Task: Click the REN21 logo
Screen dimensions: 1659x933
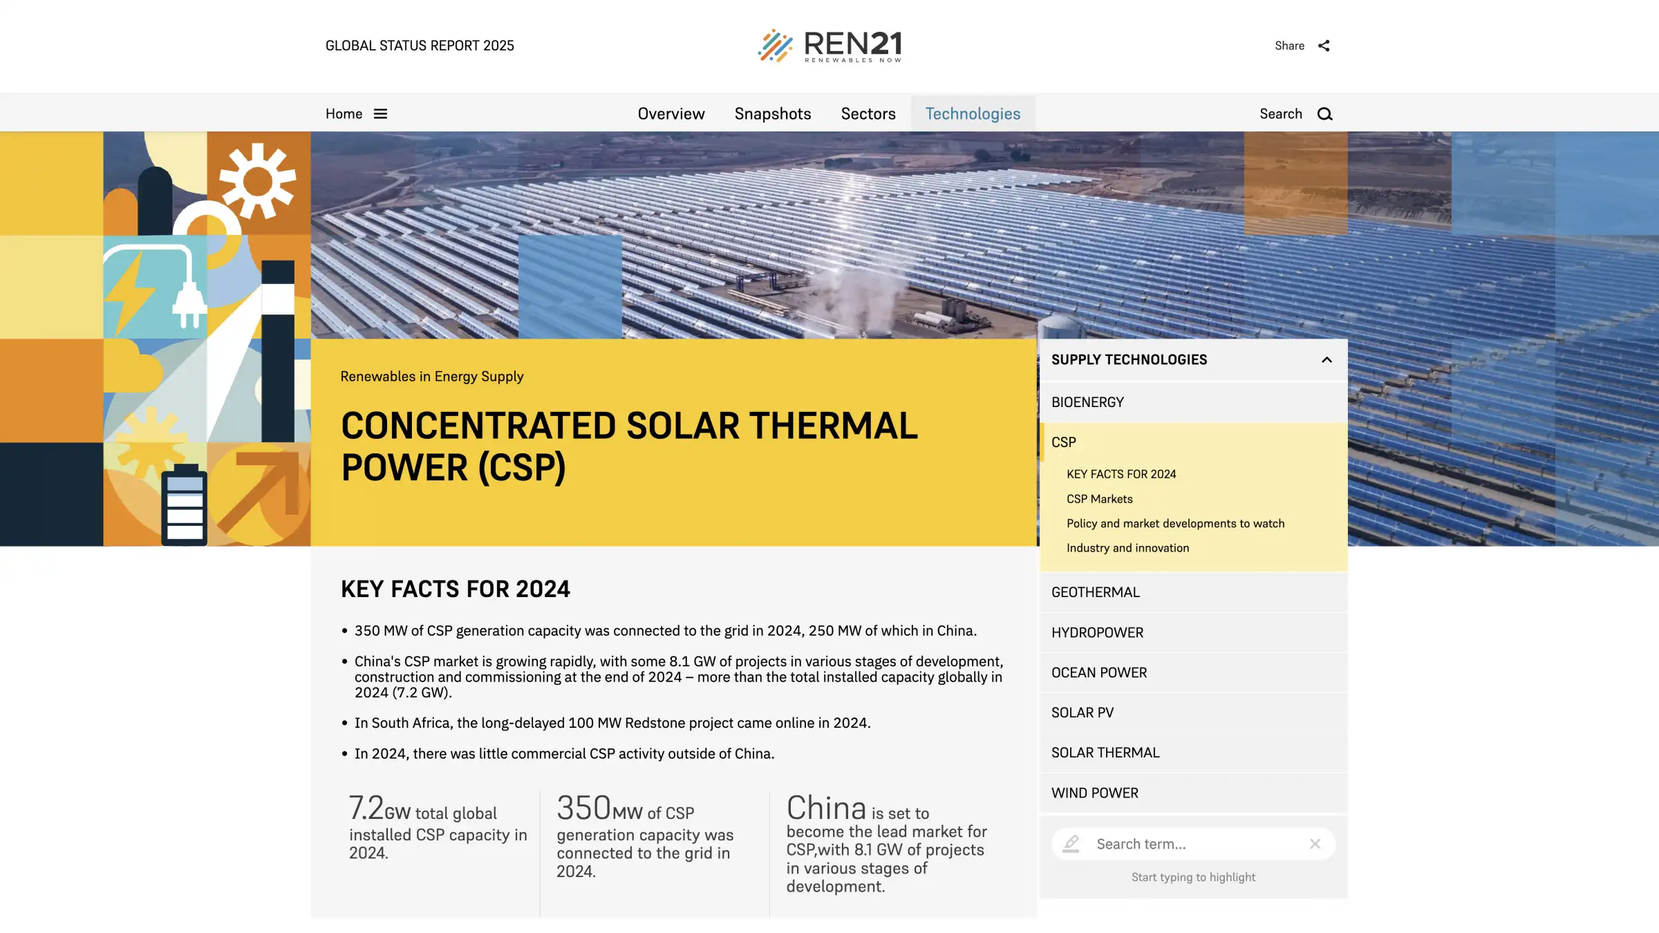Action: 829,46
